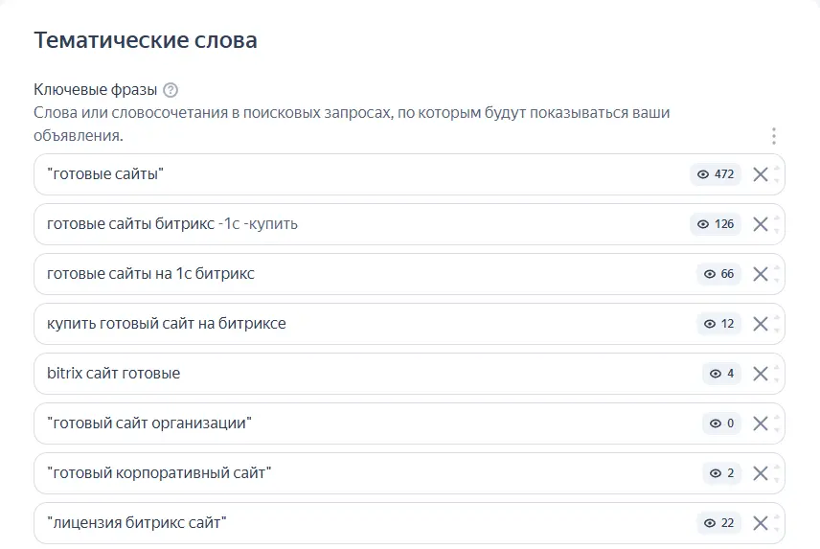Click the 12 impressions eye badge
The image size is (820, 549).
tap(718, 324)
